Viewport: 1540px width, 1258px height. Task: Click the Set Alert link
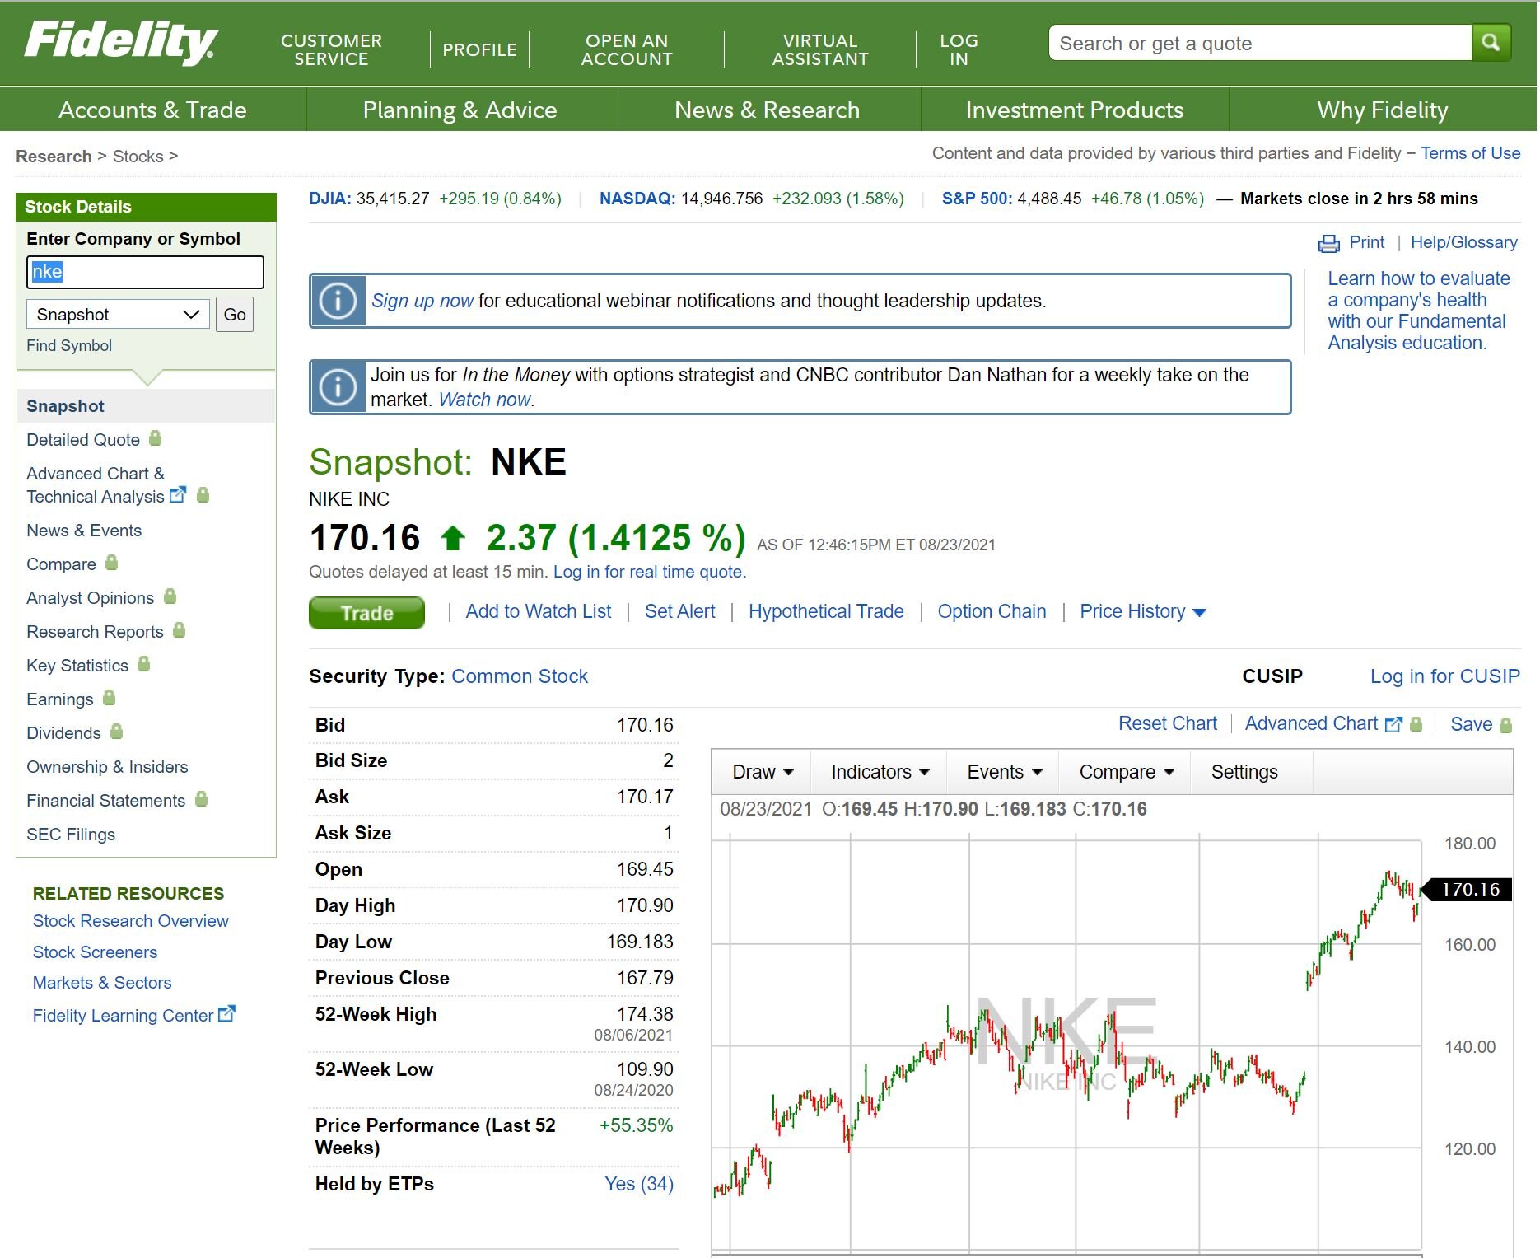pos(680,611)
